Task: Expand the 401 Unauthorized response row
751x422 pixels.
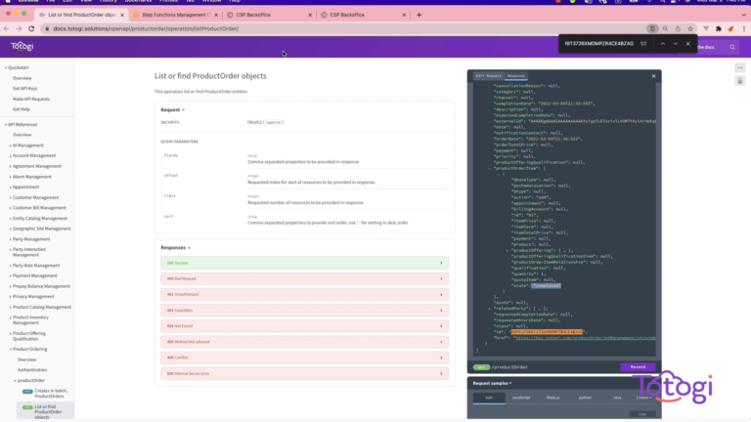Action: pyautogui.click(x=303, y=295)
